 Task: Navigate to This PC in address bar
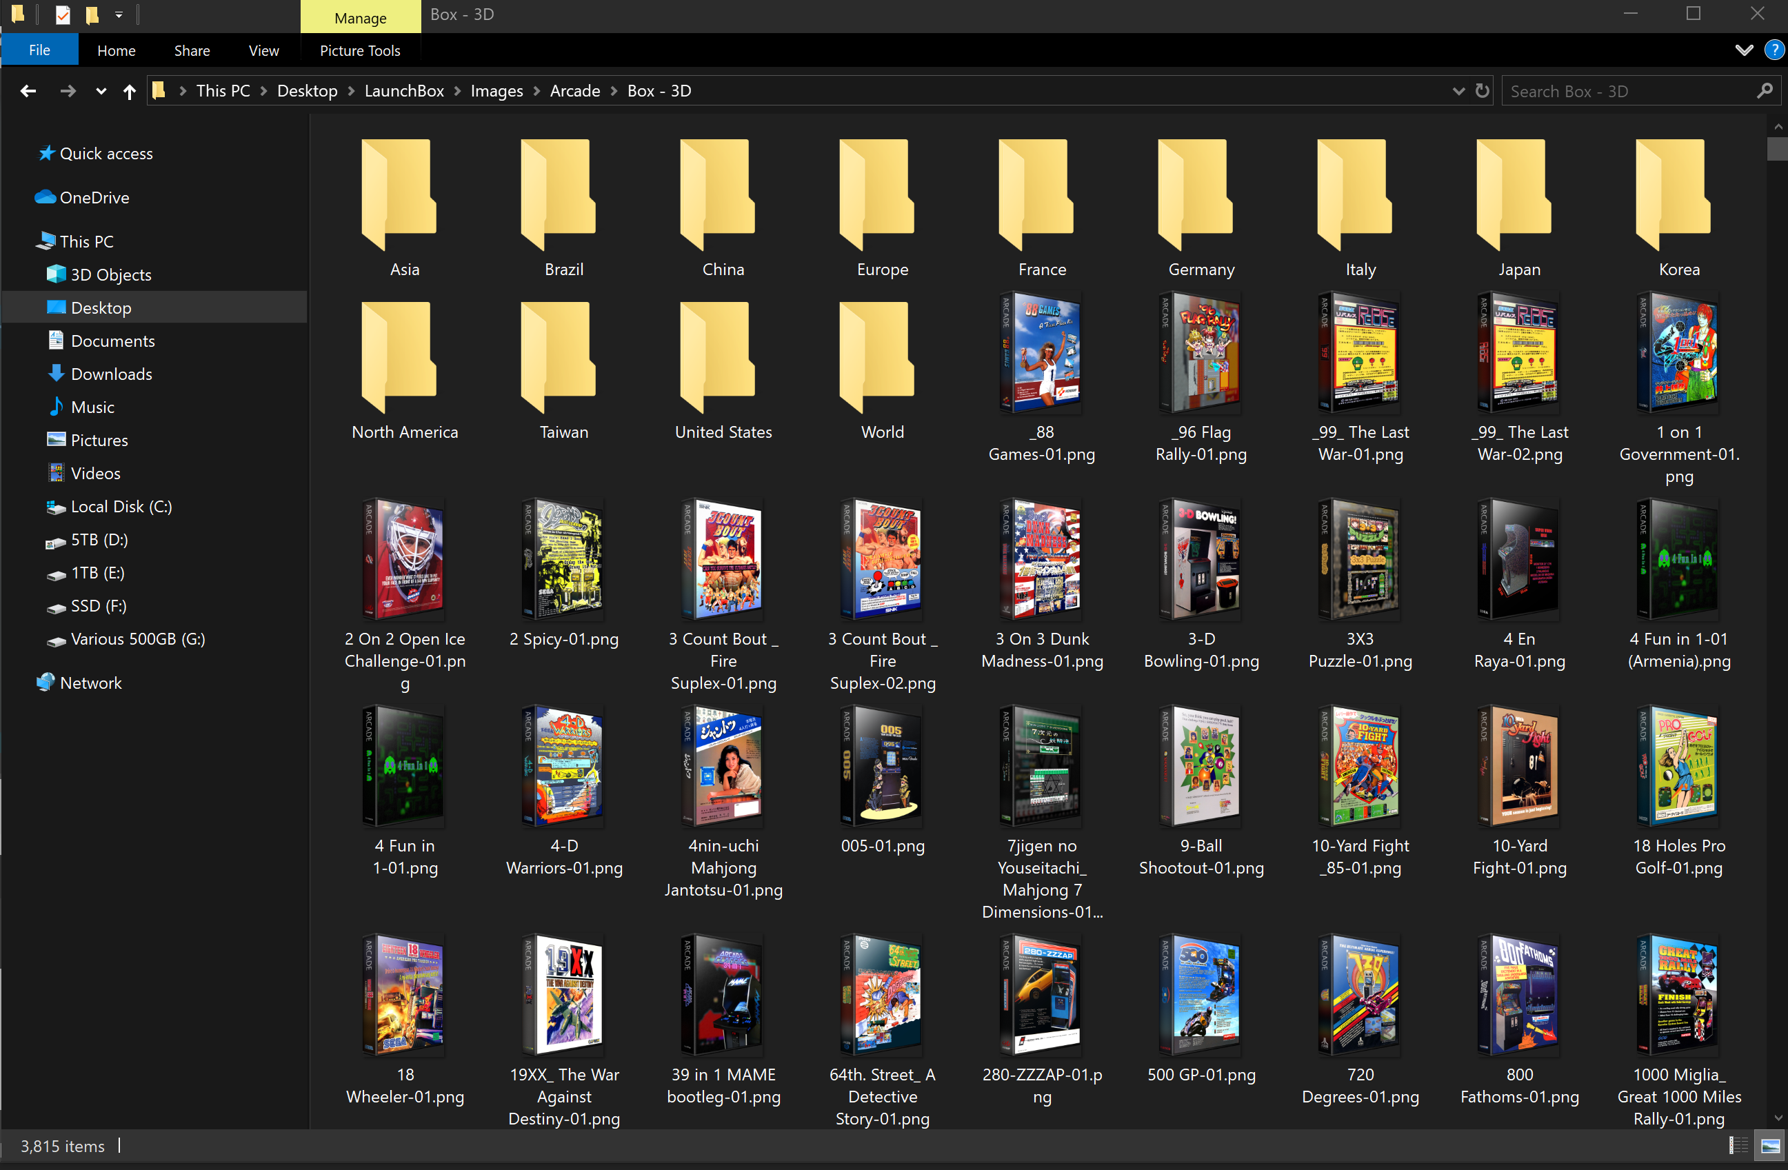point(223,91)
